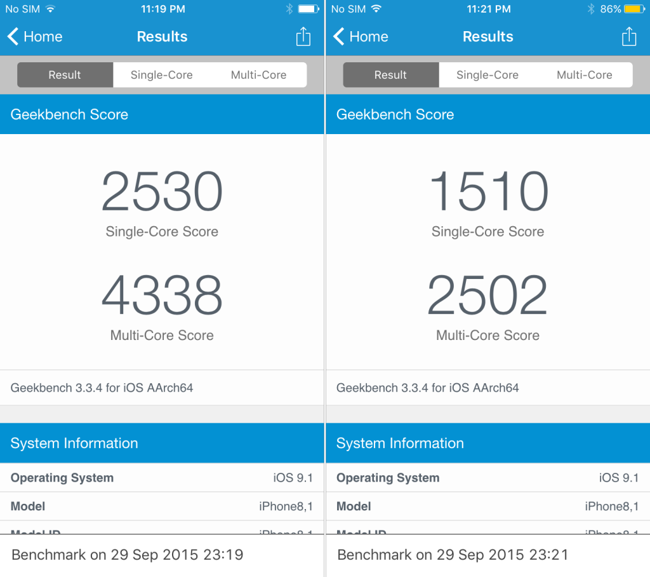Tap Wi-Fi status icon in right screen
The image size is (650, 577).
coord(376,9)
